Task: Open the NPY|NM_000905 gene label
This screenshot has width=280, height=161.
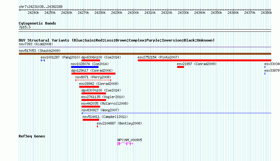Action: [x=130, y=140]
